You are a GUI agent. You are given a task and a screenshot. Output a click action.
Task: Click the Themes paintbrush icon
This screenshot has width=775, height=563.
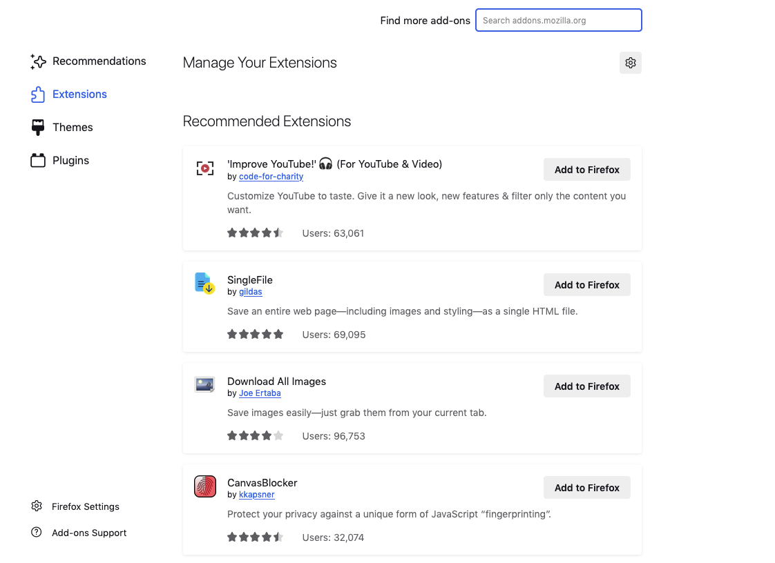[x=38, y=128]
